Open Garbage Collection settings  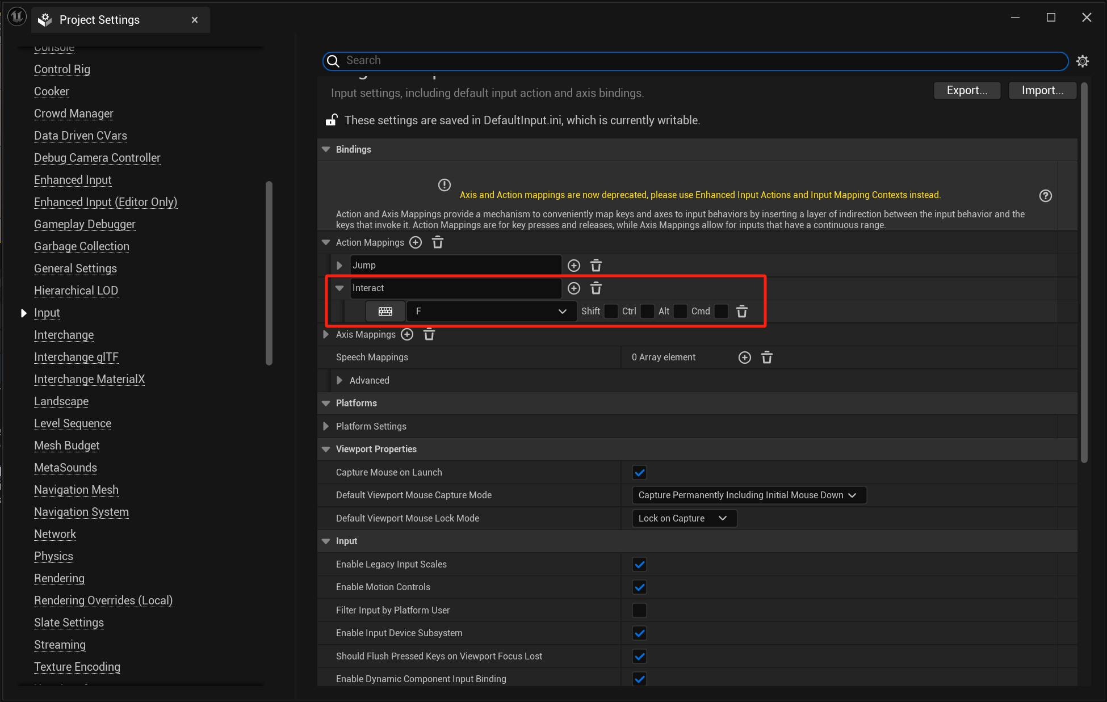pyautogui.click(x=82, y=246)
